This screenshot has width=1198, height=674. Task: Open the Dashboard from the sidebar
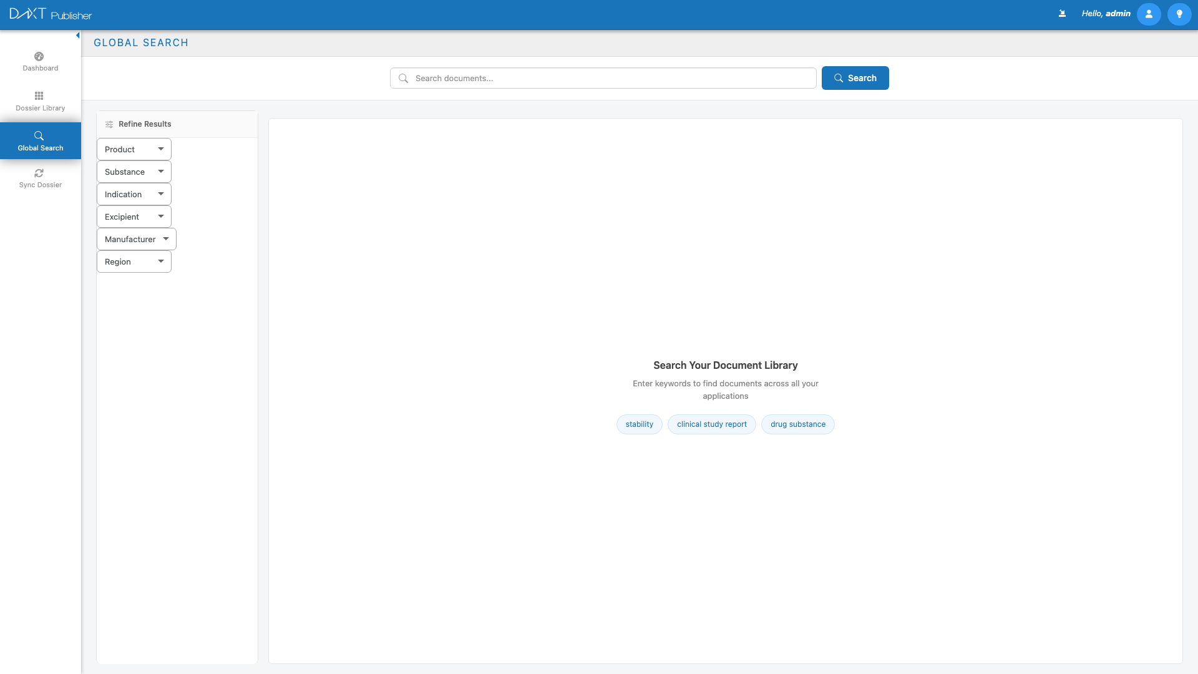click(40, 61)
